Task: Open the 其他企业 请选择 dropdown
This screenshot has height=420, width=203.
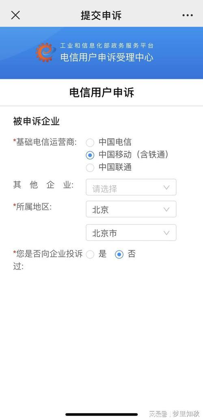Action: (x=131, y=187)
